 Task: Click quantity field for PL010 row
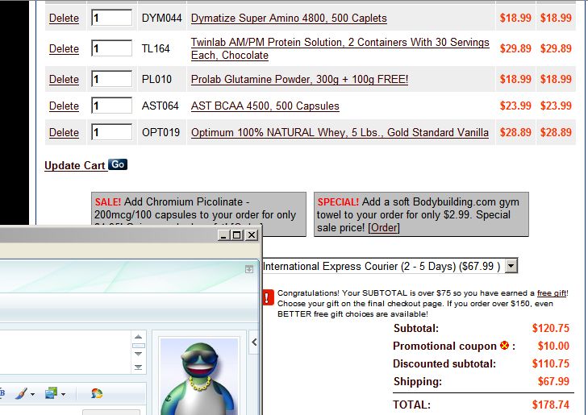[112, 79]
